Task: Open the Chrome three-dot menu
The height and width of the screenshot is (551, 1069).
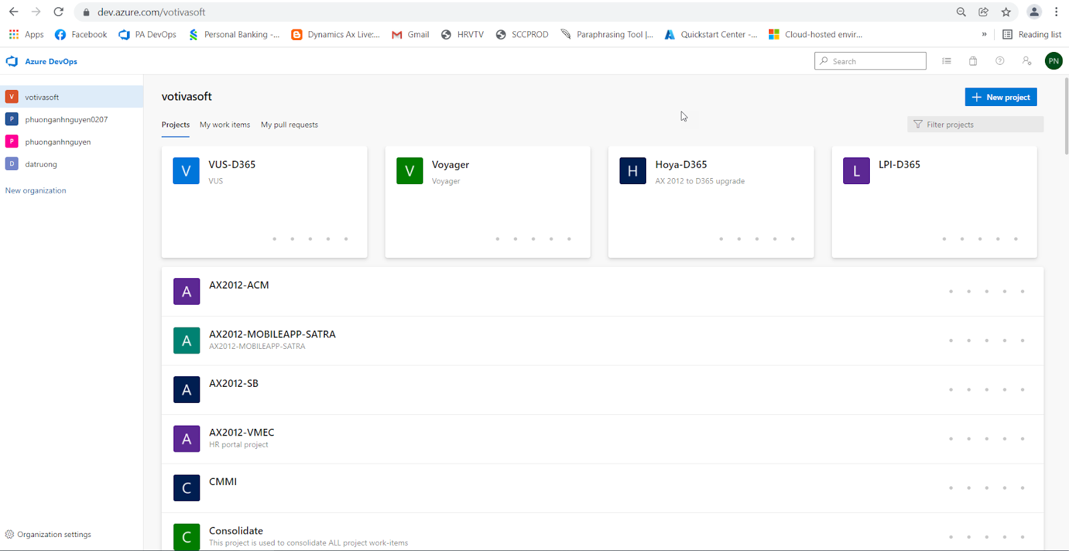Action: [1056, 12]
